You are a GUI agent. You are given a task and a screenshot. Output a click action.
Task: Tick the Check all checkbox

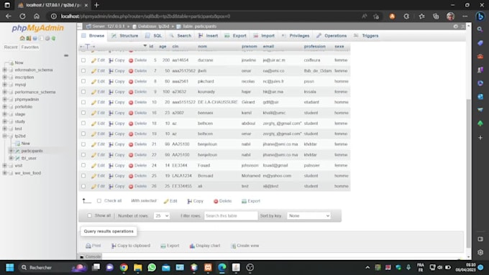[x=99, y=201]
